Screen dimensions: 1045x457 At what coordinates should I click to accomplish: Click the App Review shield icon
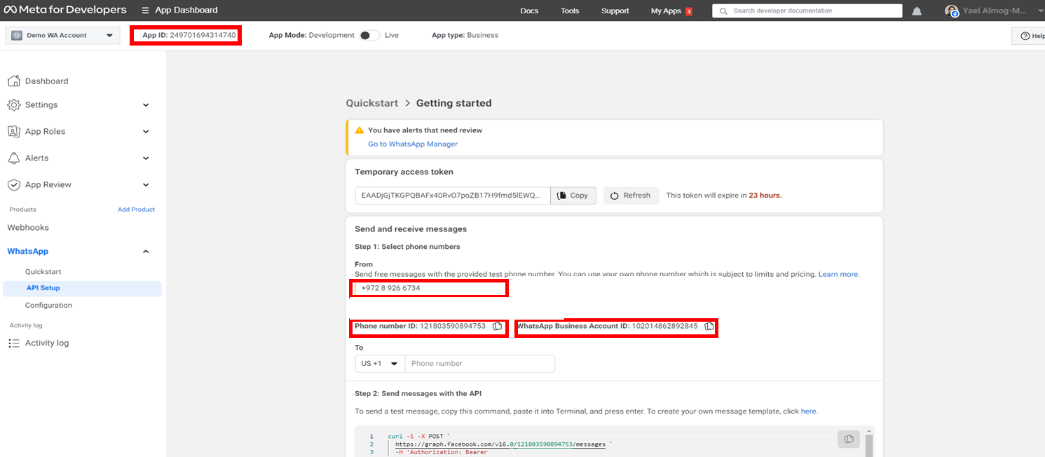(x=13, y=184)
